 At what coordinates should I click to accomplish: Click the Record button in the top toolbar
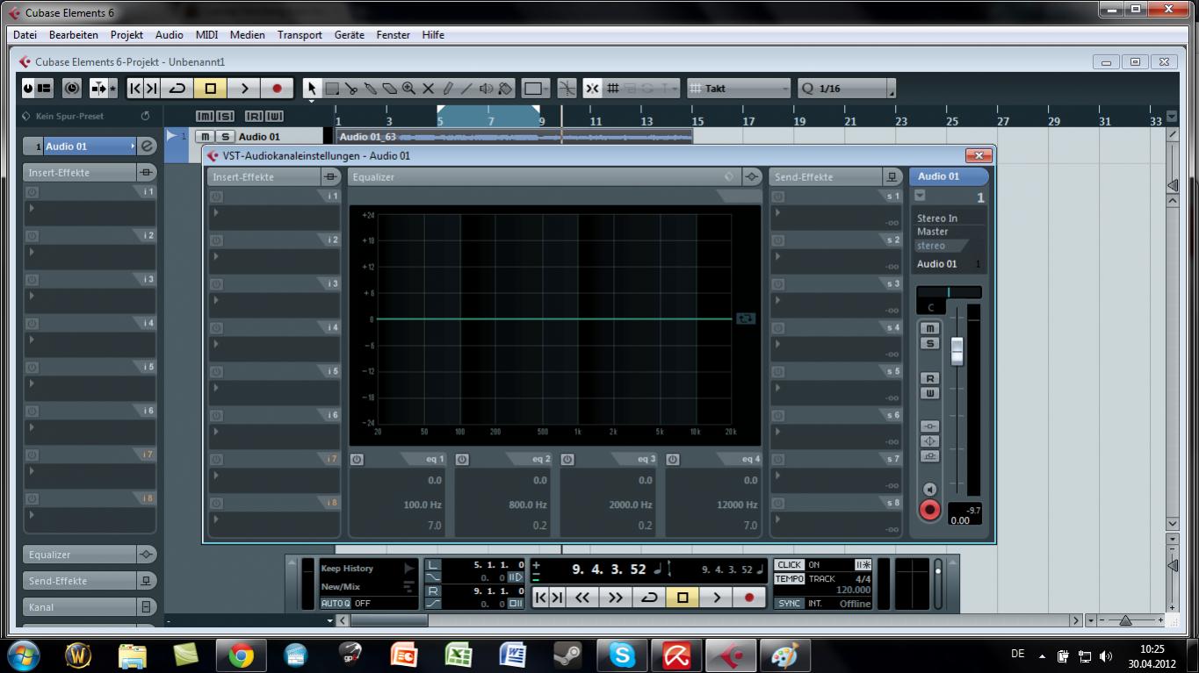click(x=277, y=89)
